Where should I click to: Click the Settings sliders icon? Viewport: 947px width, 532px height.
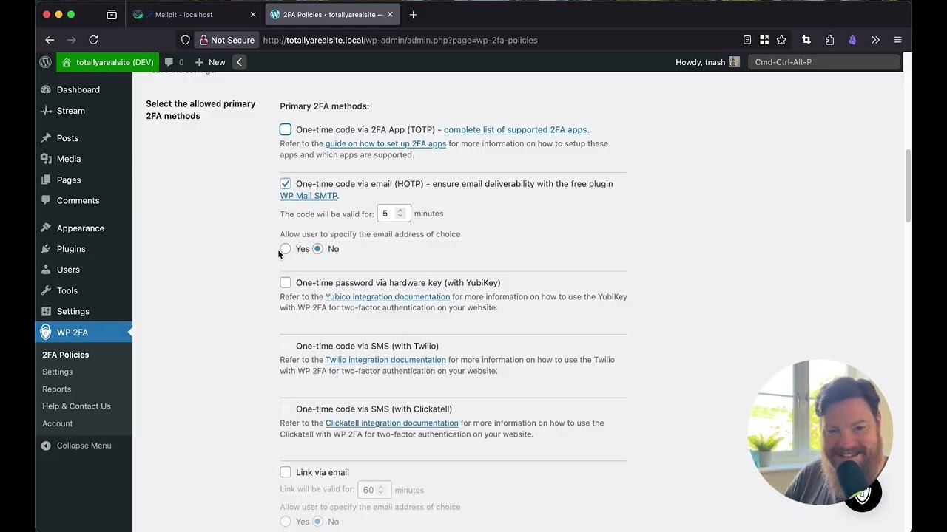tap(46, 311)
